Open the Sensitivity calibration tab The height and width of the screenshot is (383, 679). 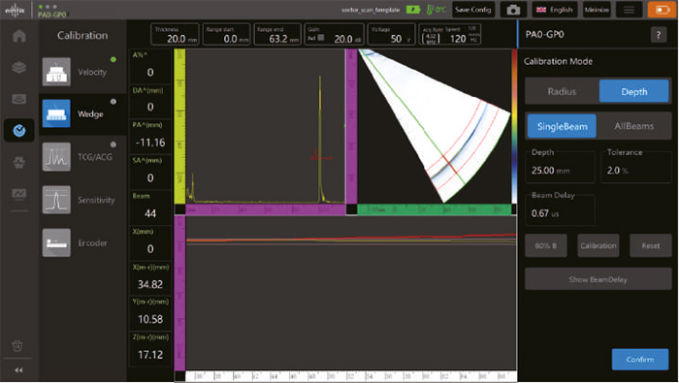(82, 200)
